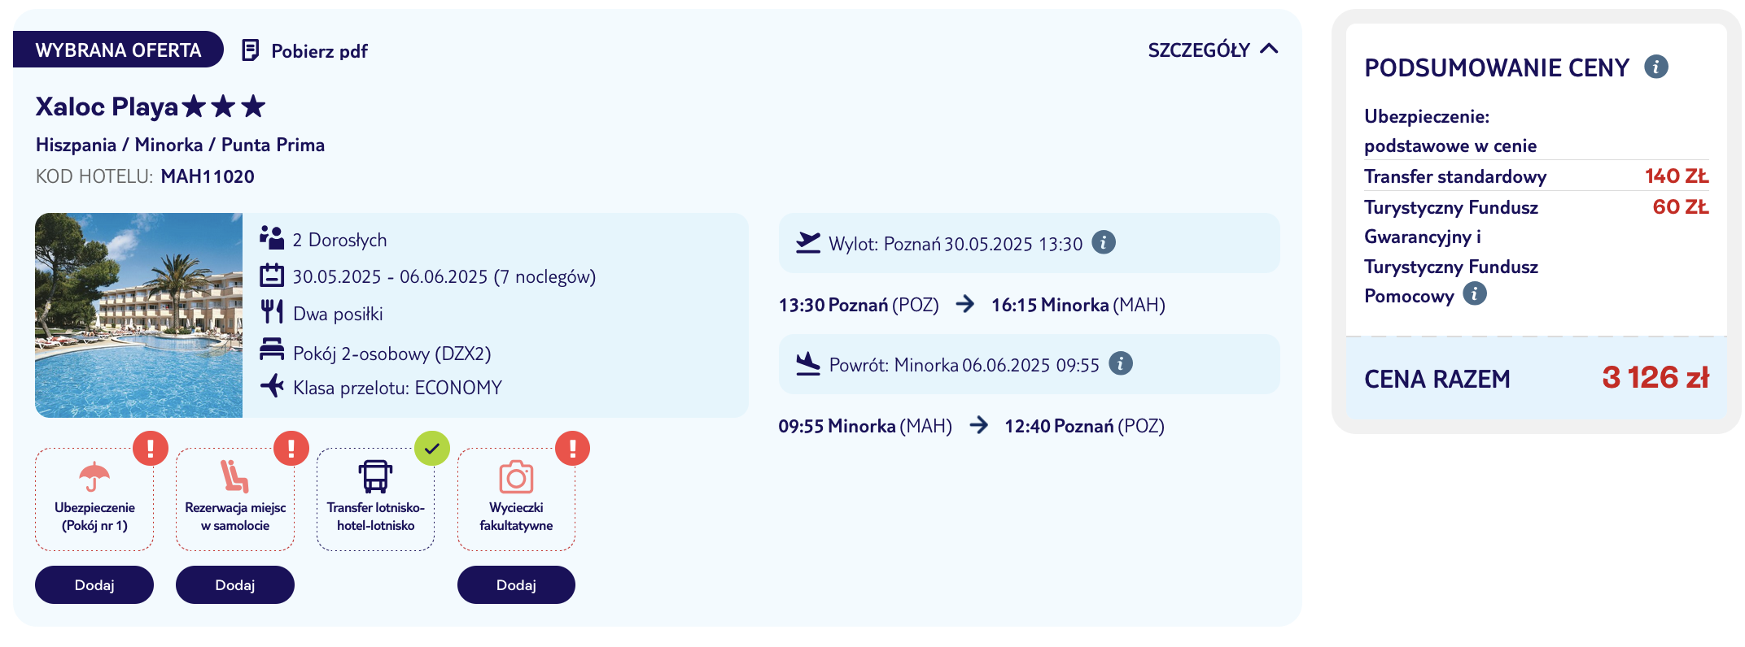The height and width of the screenshot is (647, 1745).
Task: Click the Pobierz pdf document icon
Action: click(x=251, y=50)
